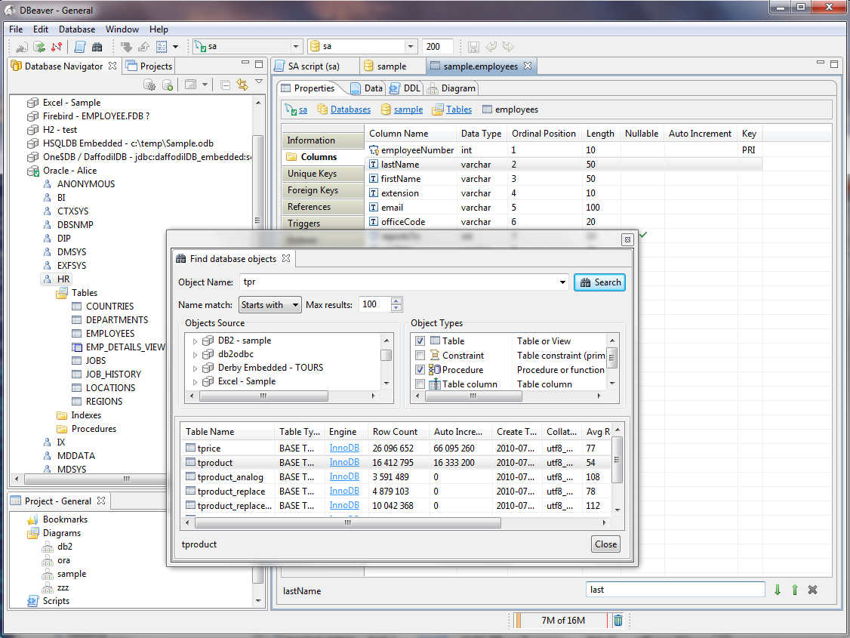Open the InnoDB link for tprice
850x638 pixels.
(344, 448)
